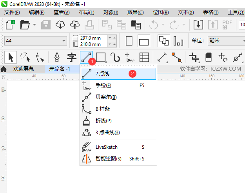Choose B 样条 from the flyout
245x193 pixels.
click(x=118, y=109)
